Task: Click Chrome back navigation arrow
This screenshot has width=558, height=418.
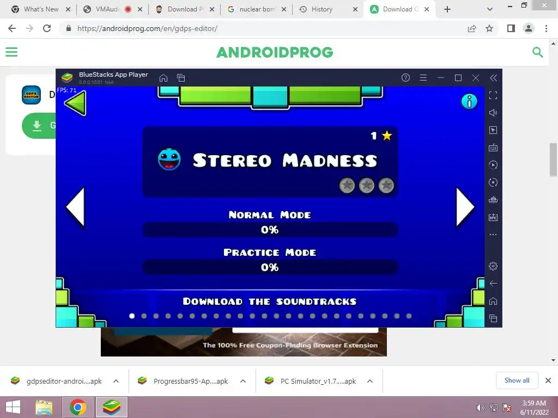Action: coord(12,28)
